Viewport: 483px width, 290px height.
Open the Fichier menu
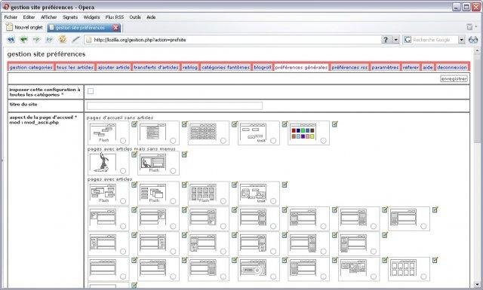click(x=11, y=17)
